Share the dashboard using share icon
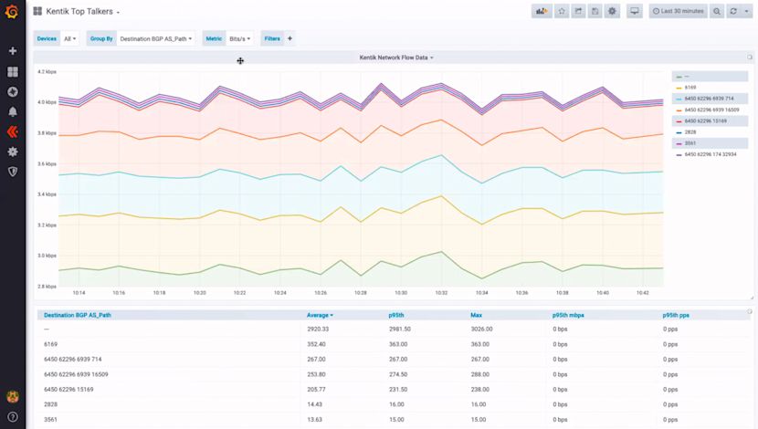Screen dimensions: 758x429 coord(579,11)
